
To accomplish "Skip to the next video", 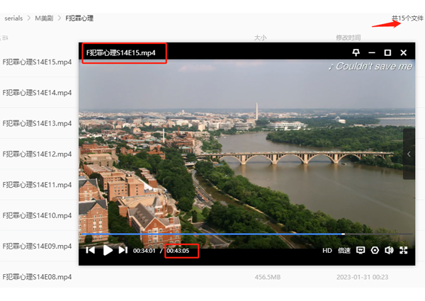I will (123, 250).
